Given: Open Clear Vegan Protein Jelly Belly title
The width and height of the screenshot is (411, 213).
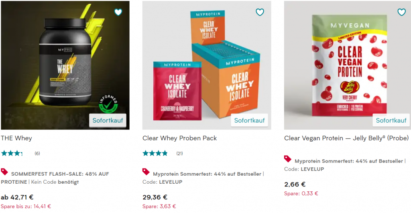Looking at the screenshot, I should (346, 138).
